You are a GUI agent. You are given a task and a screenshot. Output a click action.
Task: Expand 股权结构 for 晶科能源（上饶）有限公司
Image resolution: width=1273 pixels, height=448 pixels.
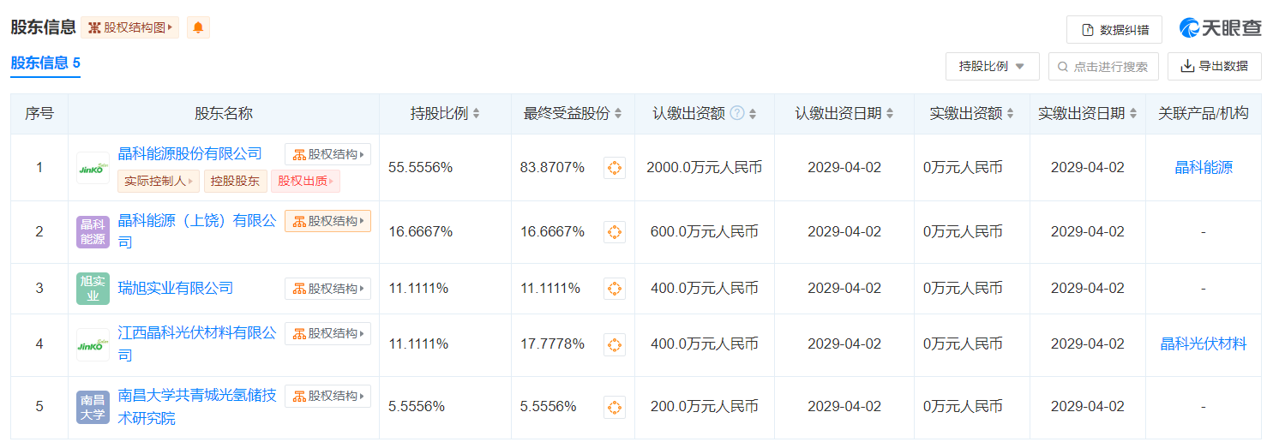click(327, 221)
